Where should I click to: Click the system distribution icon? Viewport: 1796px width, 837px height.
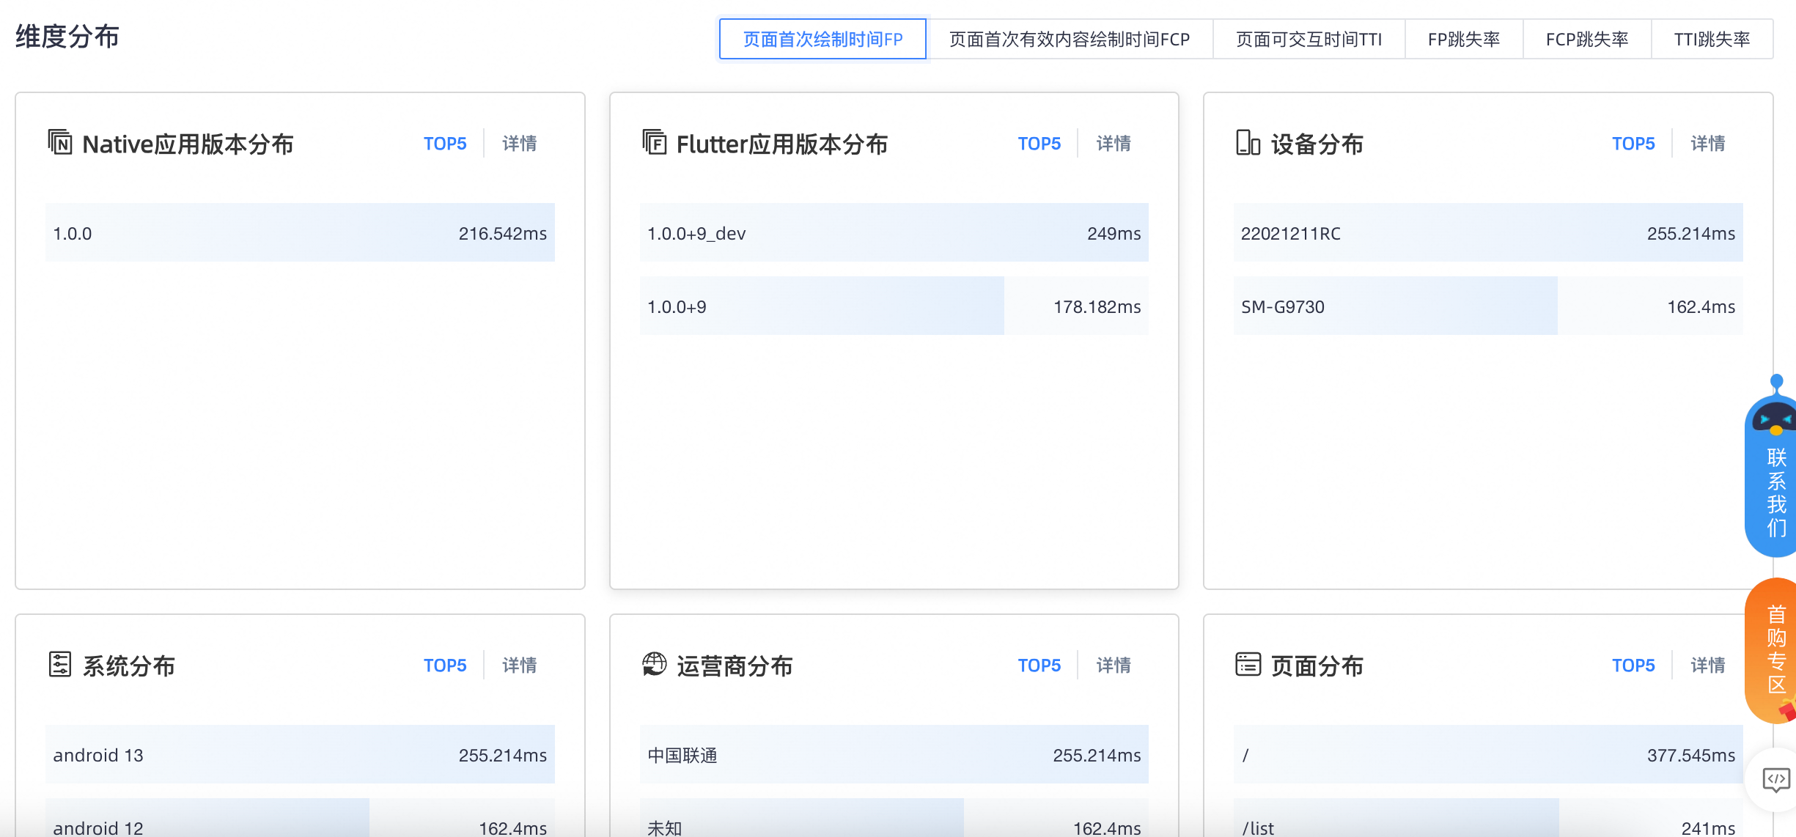point(60,664)
